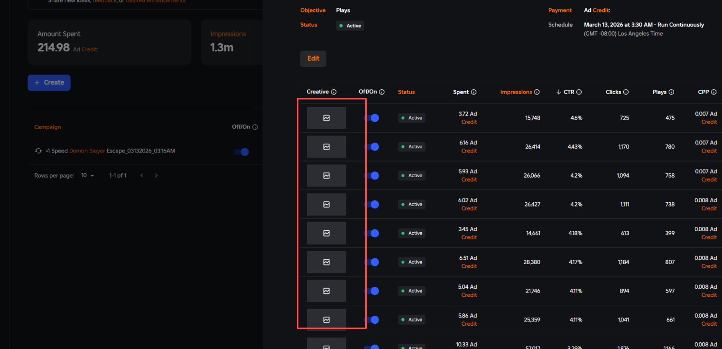Sort by the Impressions column header
This screenshot has height=349, width=722.
click(516, 92)
